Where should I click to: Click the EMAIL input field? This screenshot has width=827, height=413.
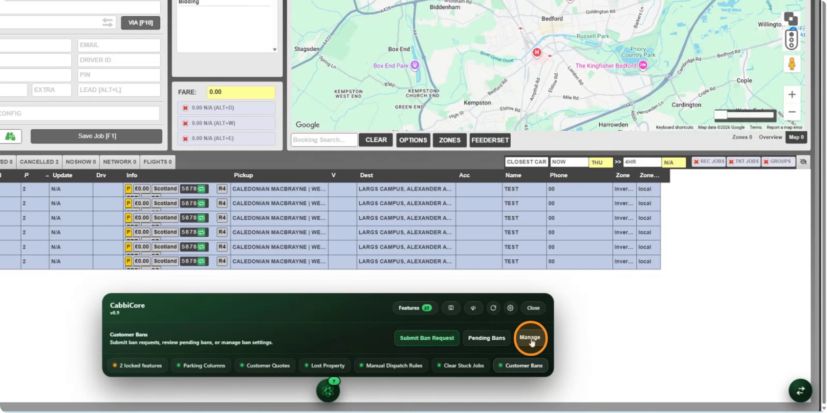point(119,45)
